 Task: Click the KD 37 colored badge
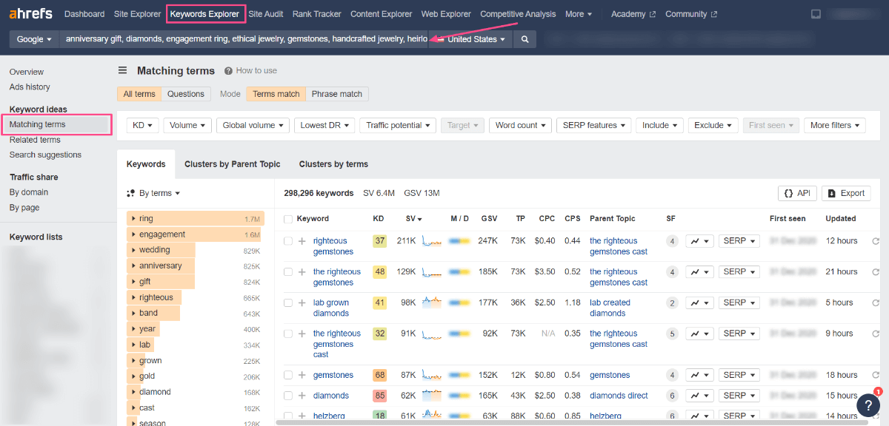coord(379,241)
